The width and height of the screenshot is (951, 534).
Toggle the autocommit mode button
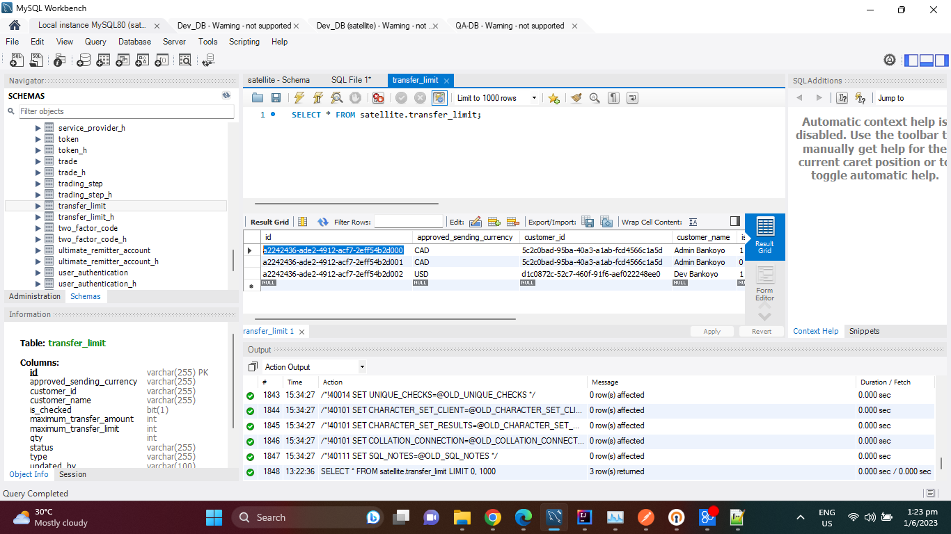439,98
